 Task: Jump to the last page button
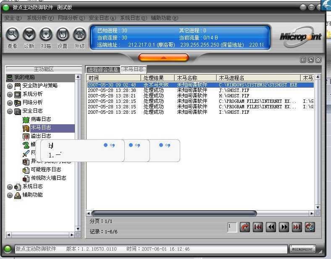coord(297,227)
